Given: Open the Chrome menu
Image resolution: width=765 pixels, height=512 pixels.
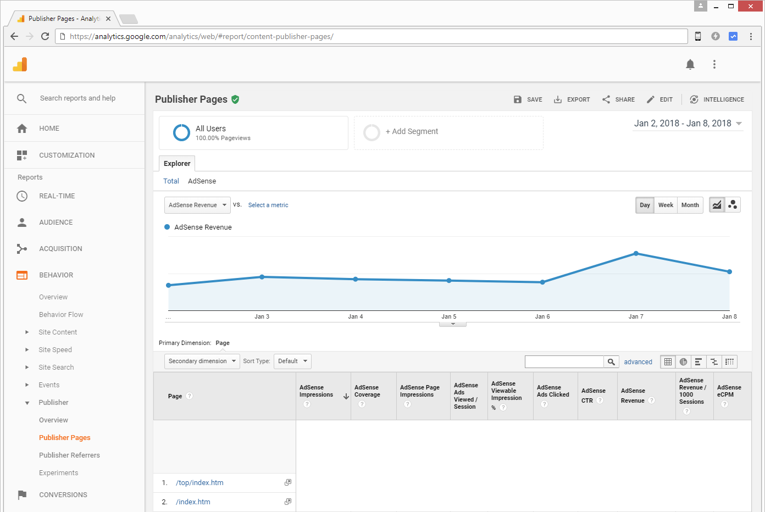Looking at the screenshot, I should [x=751, y=36].
